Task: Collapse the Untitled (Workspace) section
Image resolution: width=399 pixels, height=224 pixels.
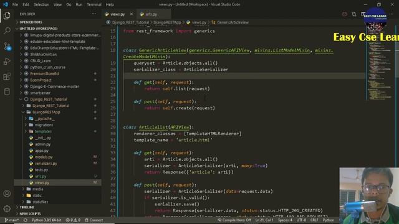Action: pyautogui.click(x=38, y=29)
